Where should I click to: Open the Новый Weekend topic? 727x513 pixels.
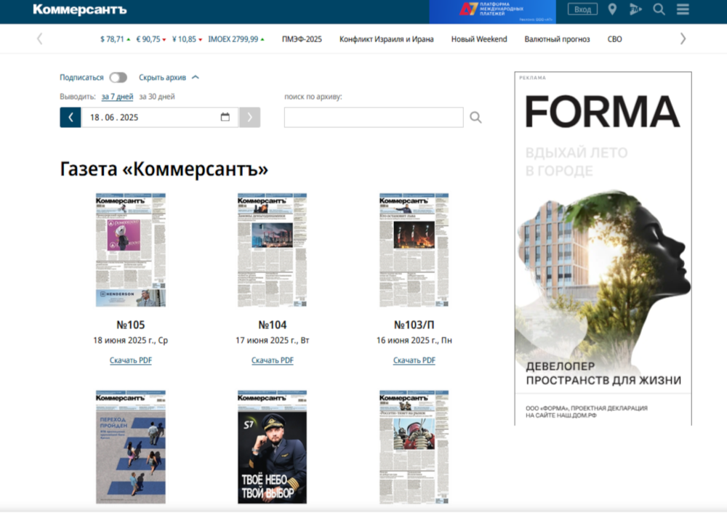(x=479, y=39)
